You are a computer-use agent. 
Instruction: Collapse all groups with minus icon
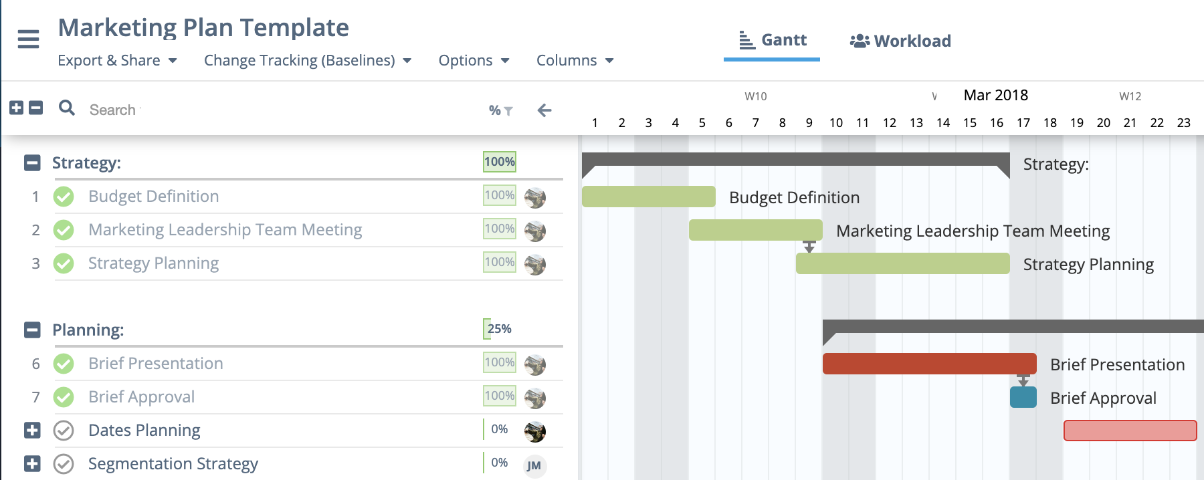pos(36,108)
